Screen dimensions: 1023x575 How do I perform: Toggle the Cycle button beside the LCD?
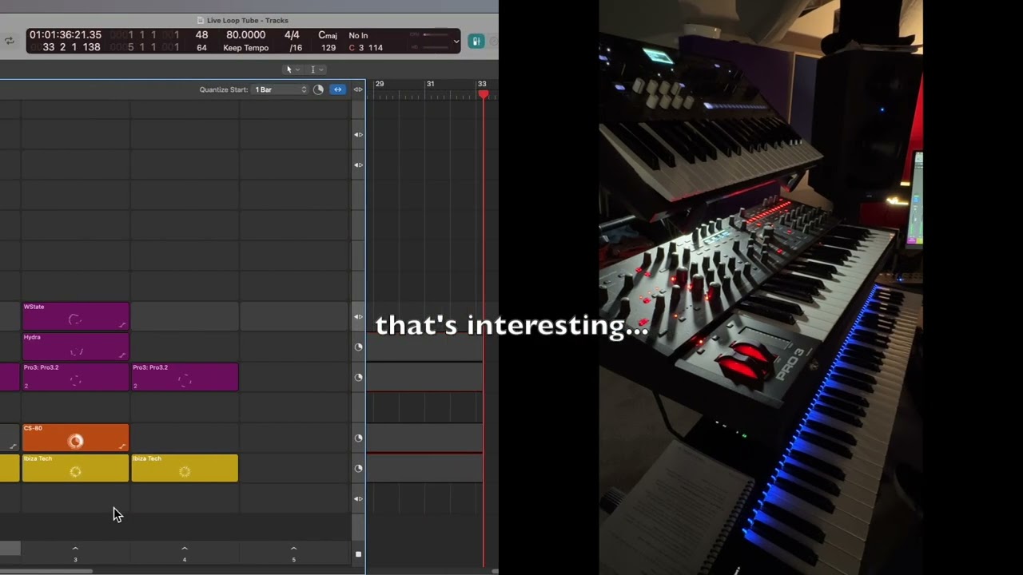[10, 41]
